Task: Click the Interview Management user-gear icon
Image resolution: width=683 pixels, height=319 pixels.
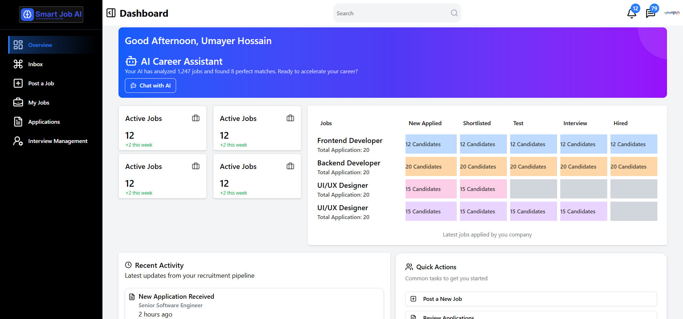Action: (18, 141)
